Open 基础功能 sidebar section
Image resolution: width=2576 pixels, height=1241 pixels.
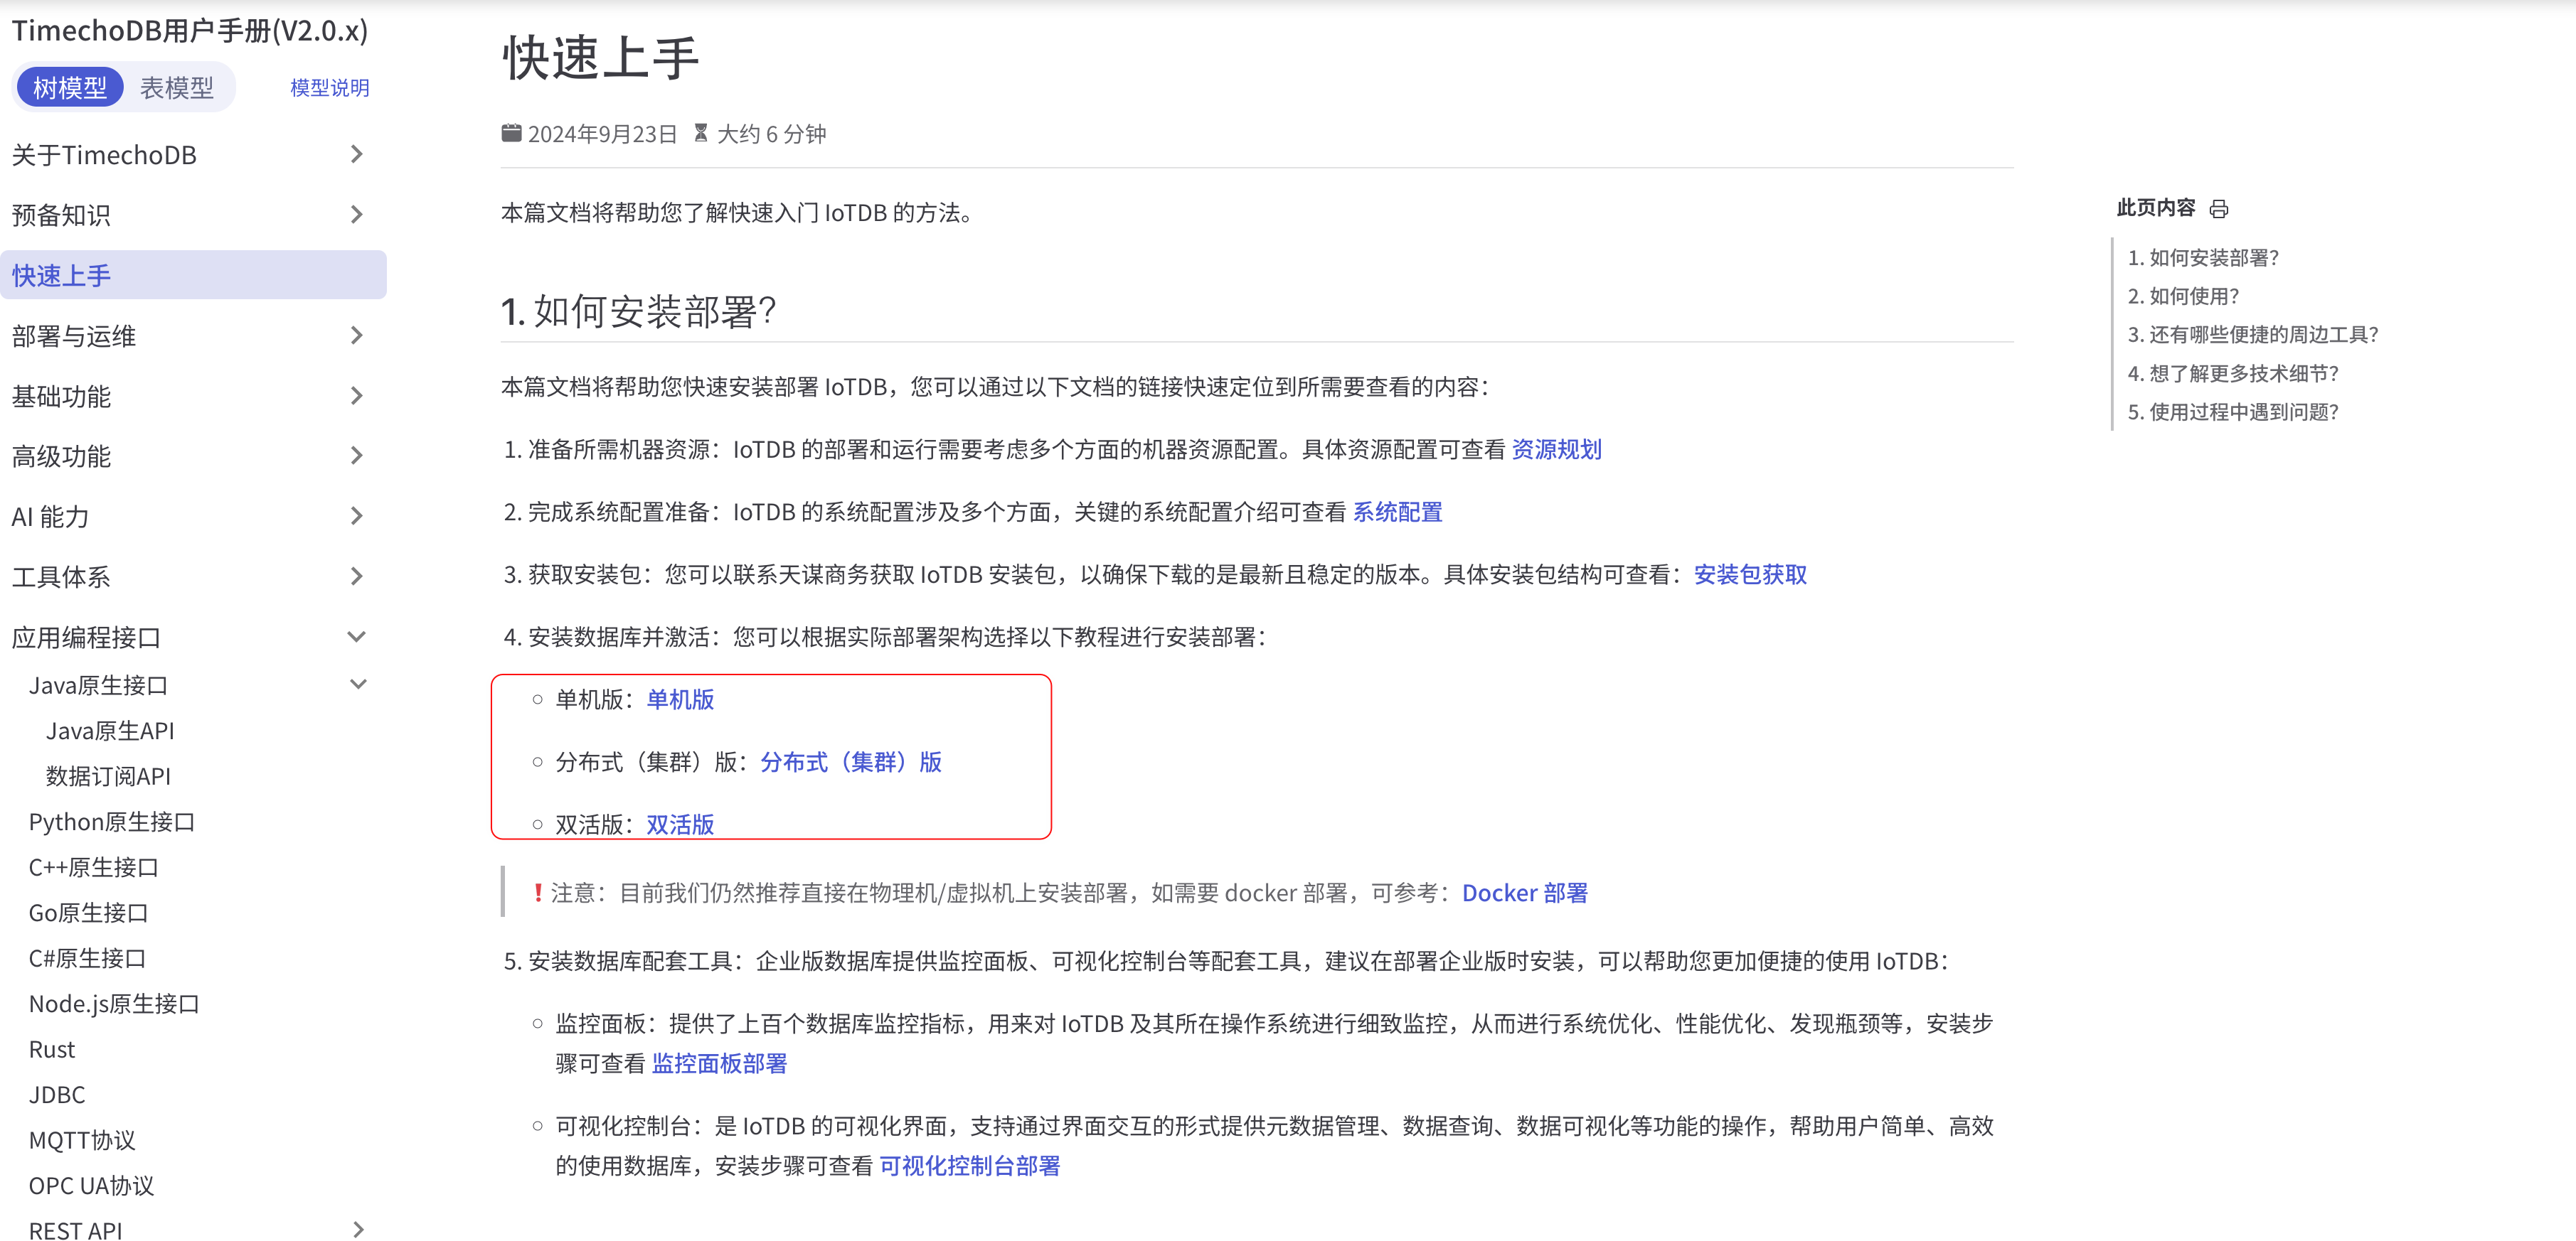61,396
